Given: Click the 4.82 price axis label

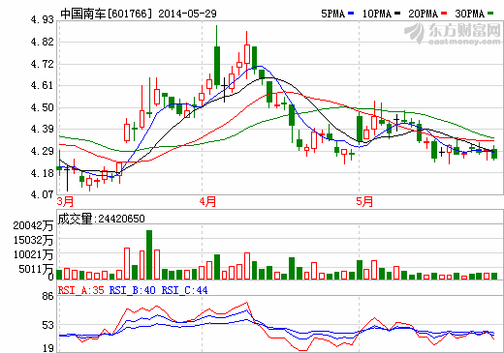Looking at the screenshot, I should click(43, 42).
